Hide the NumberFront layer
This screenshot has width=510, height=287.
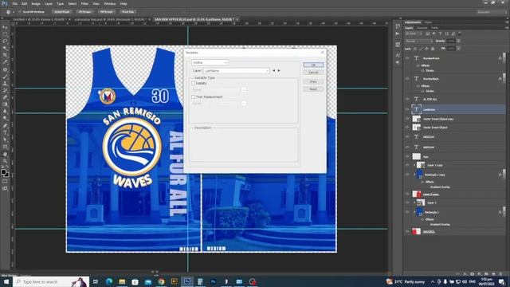pyautogui.click(x=407, y=58)
